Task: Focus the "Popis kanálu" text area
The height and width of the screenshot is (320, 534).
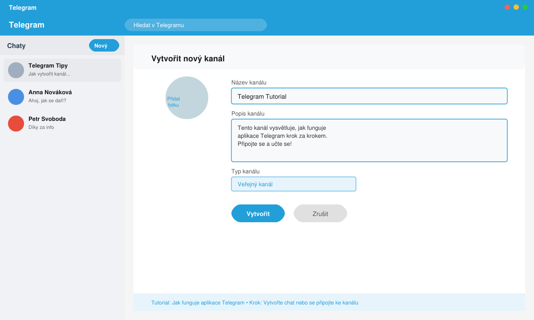Action: click(x=369, y=140)
